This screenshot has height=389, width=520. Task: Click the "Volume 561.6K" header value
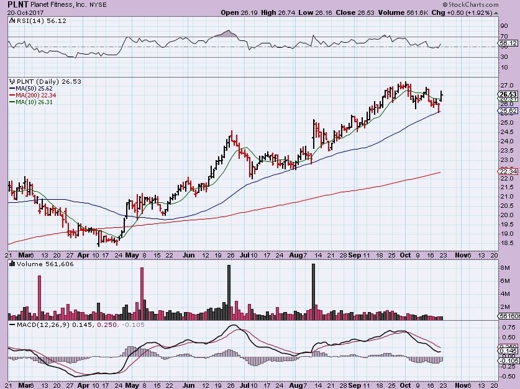[403, 13]
